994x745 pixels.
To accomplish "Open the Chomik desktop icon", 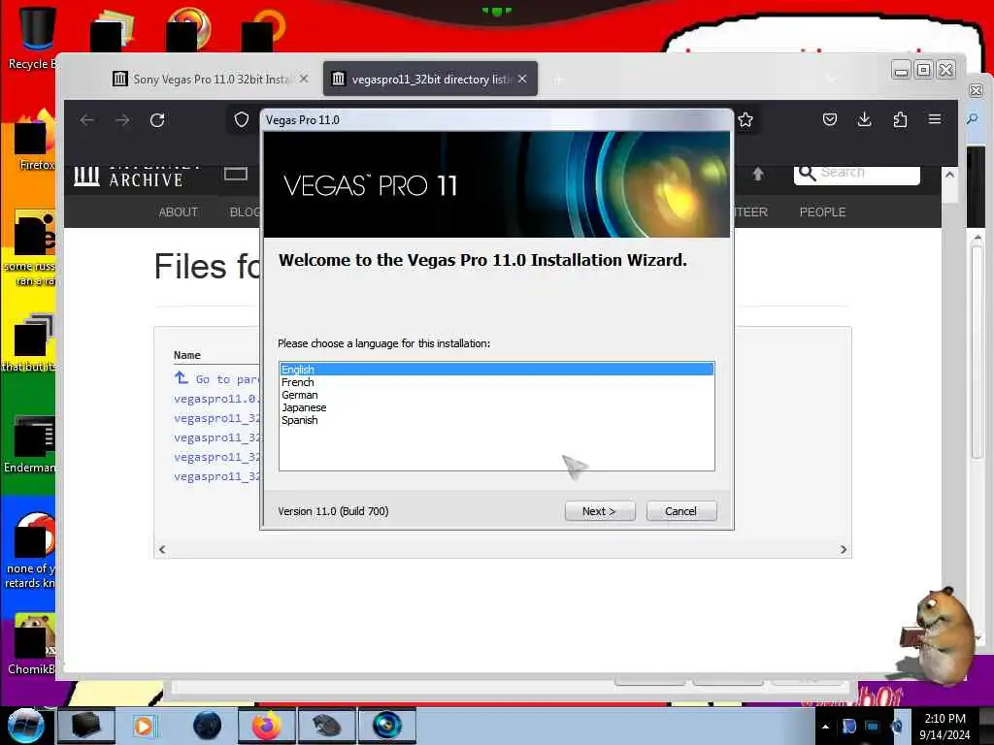I will click(31, 644).
